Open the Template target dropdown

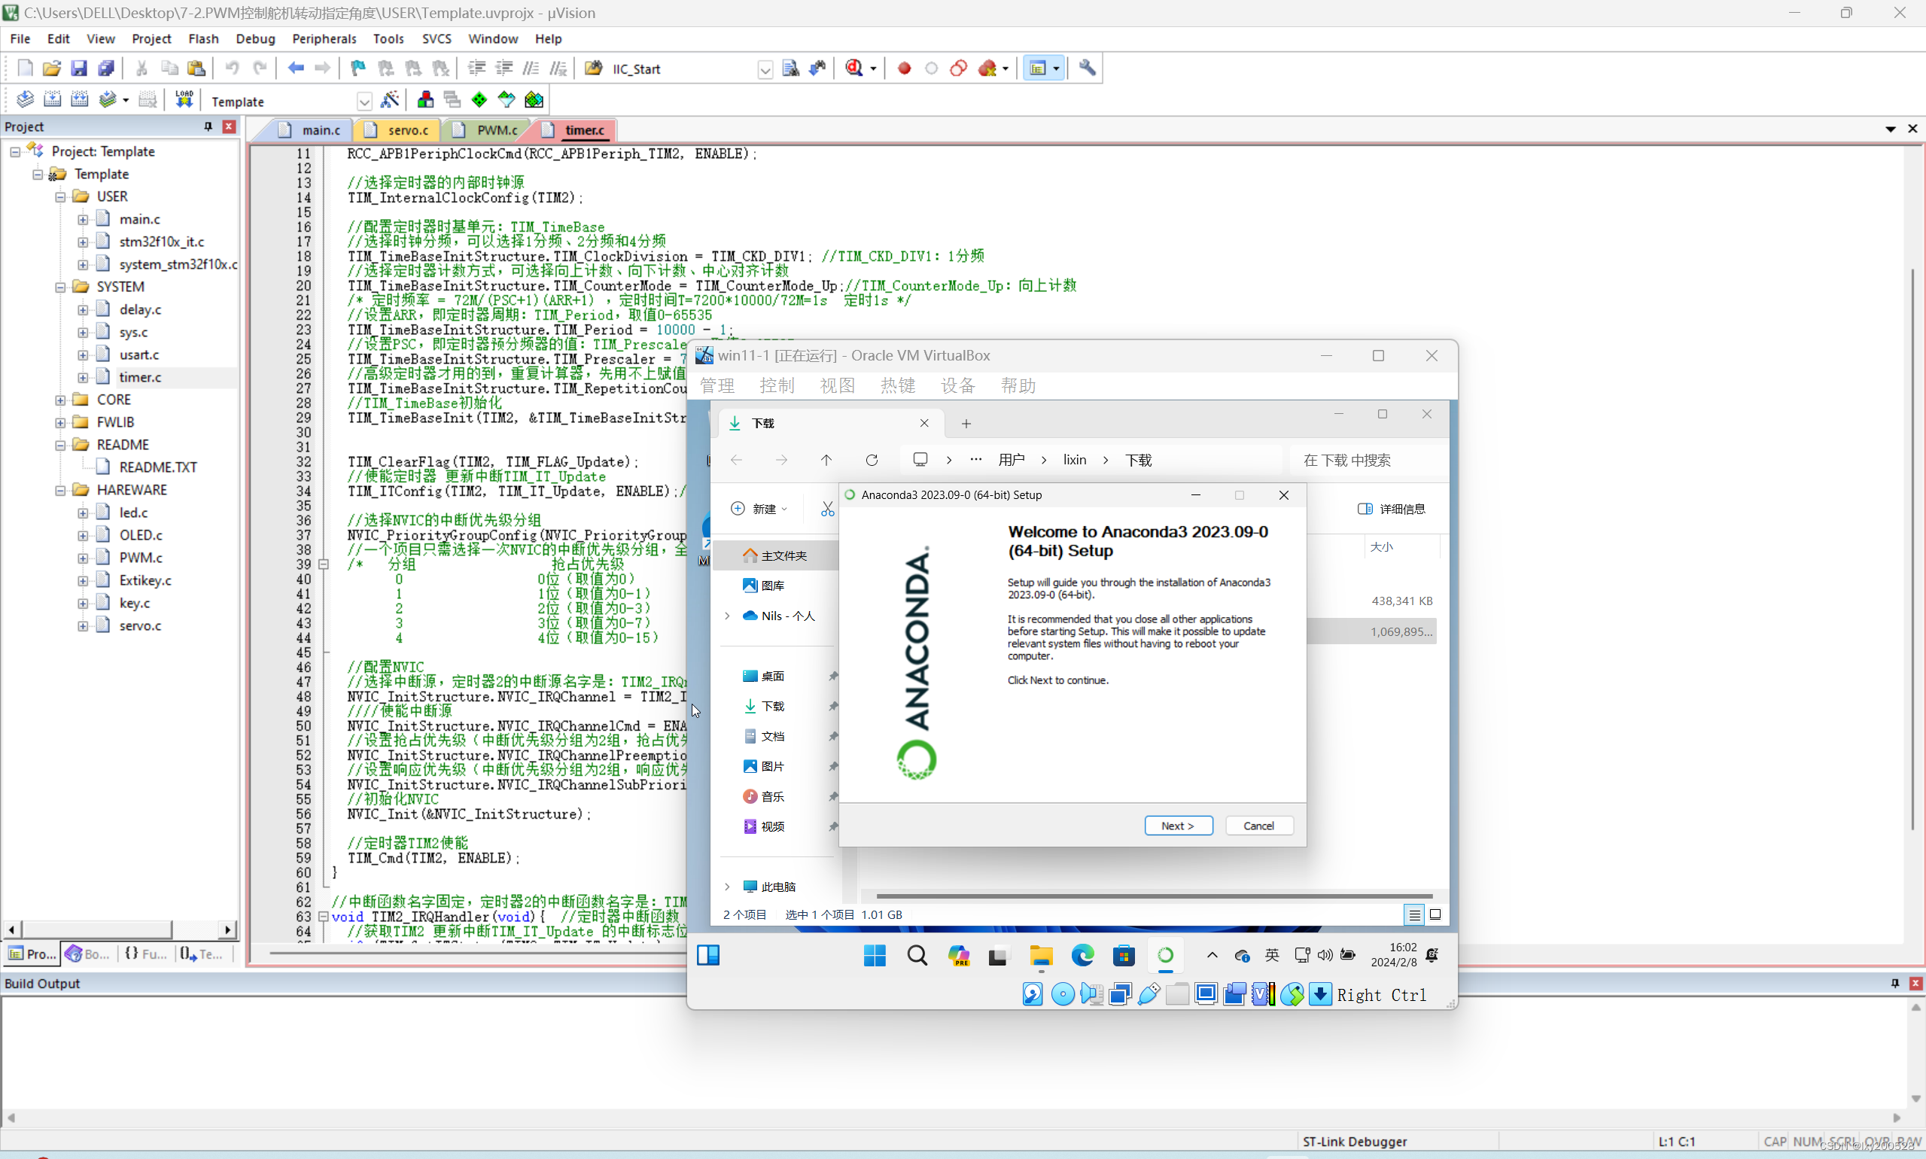[365, 102]
